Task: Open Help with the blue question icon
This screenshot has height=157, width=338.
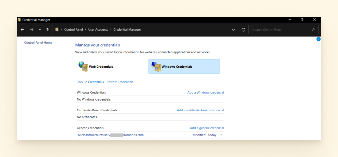Action: tap(318, 39)
